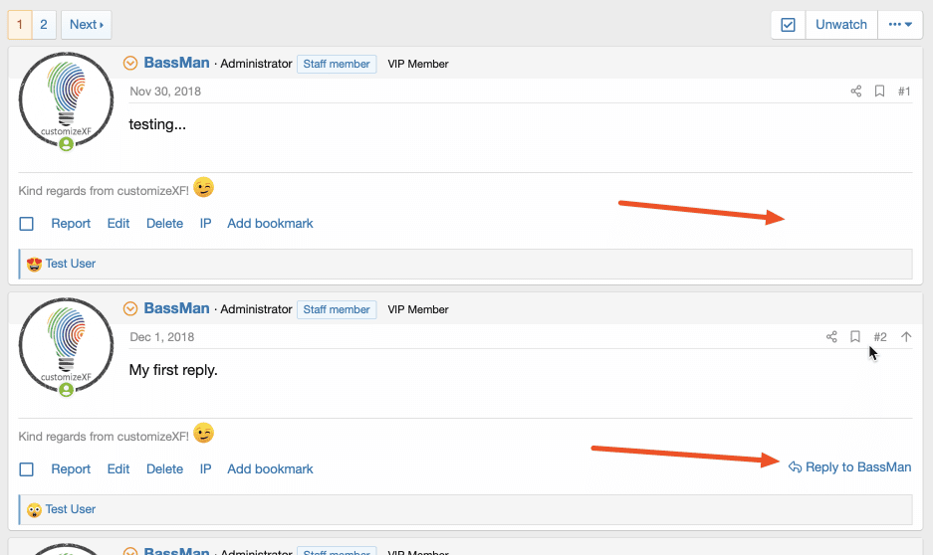Jump to parent post using up arrow on post #2
Screen dimensions: 933x555
click(906, 337)
